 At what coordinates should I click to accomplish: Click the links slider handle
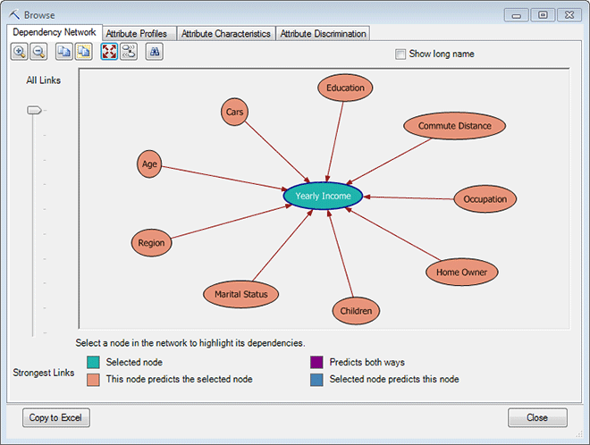pyautogui.click(x=34, y=110)
